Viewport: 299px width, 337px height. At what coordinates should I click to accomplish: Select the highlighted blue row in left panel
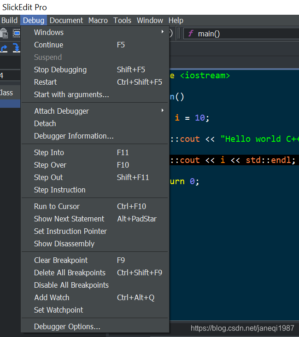(x=10, y=104)
